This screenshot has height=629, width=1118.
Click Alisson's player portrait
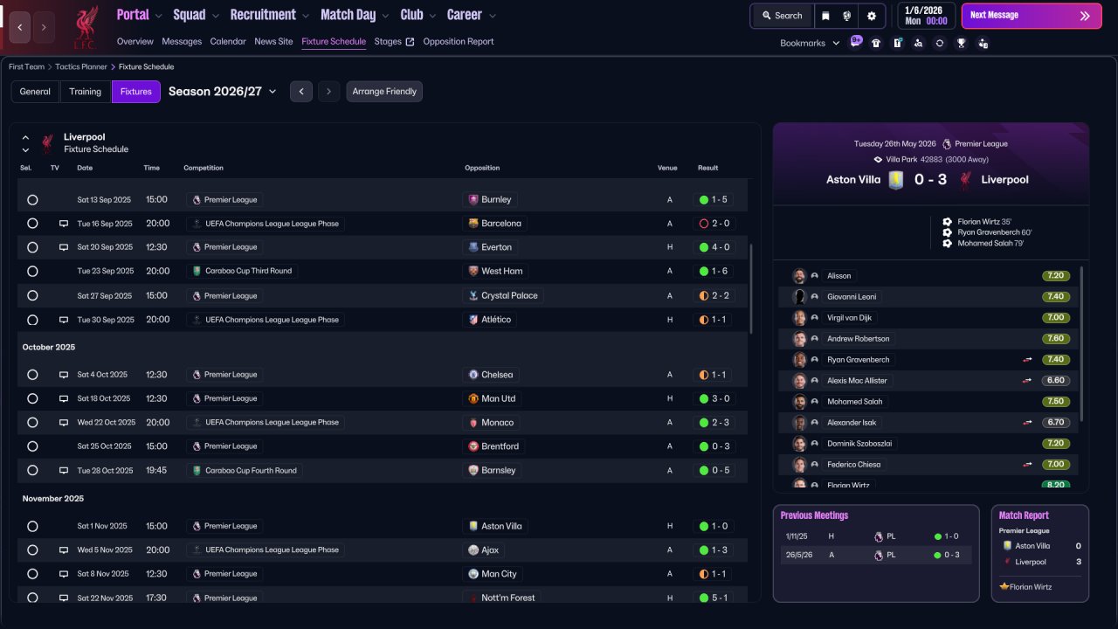point(799,276)
